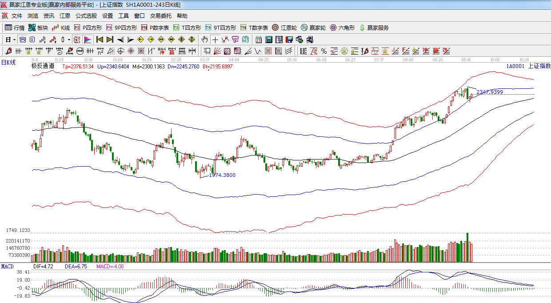This screenshot has width=551, height=303.
Task: Toggle the crosshair cursor button
Action: click(x=215, y=40)
